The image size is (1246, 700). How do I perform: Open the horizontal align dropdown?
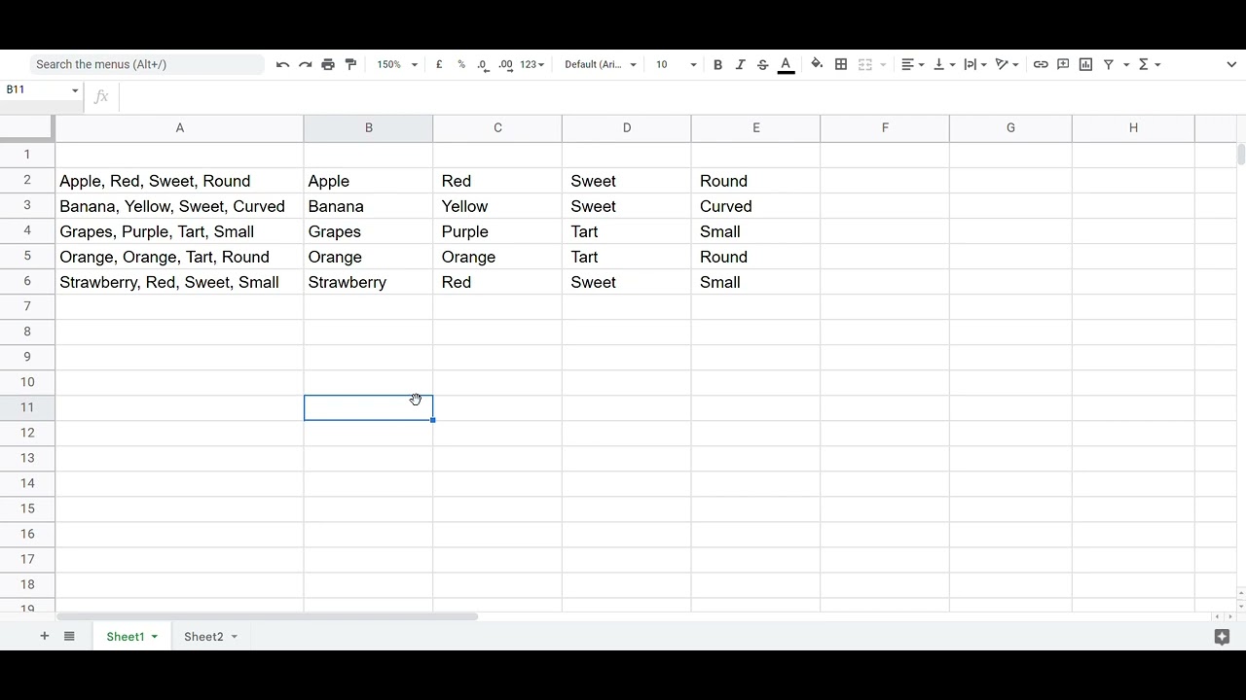[912, 64]
